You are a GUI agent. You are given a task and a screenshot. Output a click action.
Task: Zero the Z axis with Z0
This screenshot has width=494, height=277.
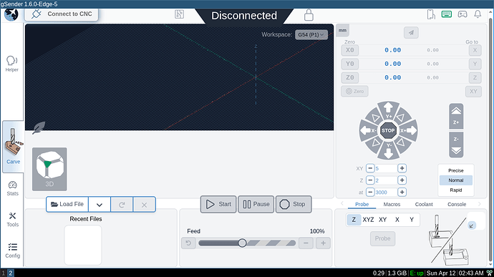pos(349,77)
